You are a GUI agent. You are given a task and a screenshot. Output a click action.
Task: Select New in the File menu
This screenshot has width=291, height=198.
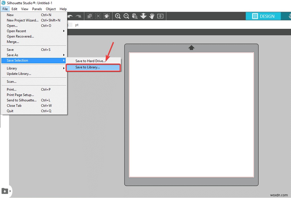(34, 15)
